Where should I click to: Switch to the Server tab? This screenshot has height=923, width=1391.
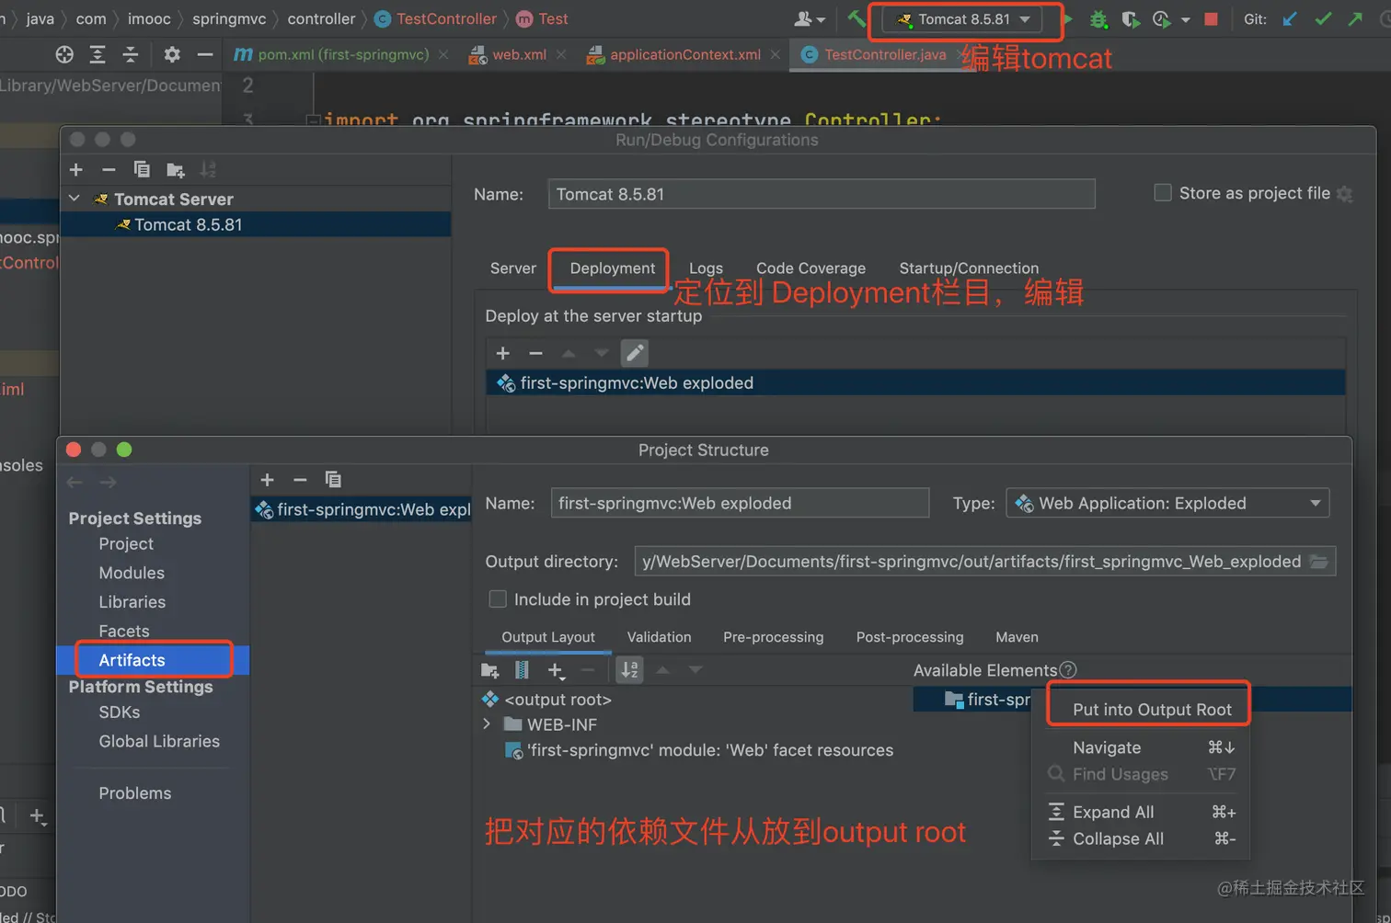(x=513, y=268)
